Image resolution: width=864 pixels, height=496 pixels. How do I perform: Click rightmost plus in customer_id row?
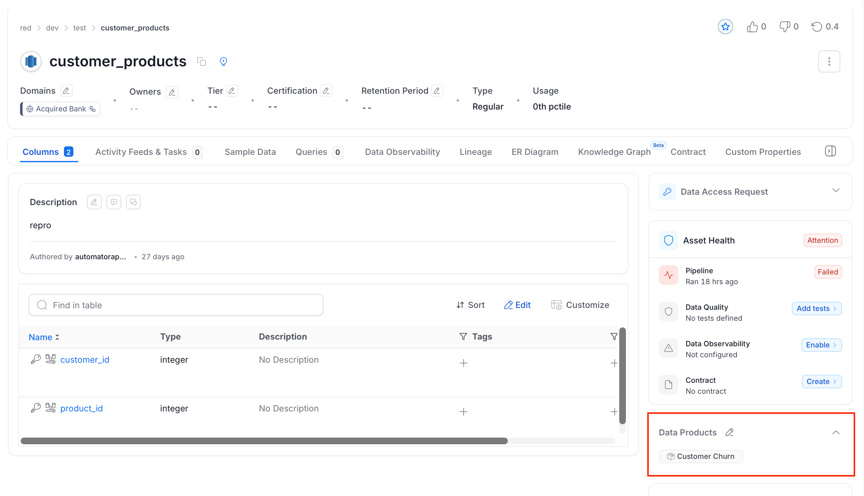(614, 363)
